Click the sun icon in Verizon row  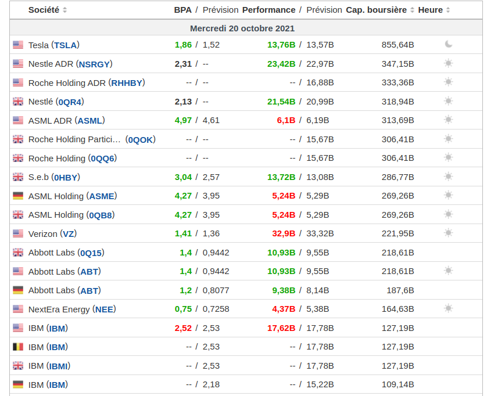pos(448,233)
